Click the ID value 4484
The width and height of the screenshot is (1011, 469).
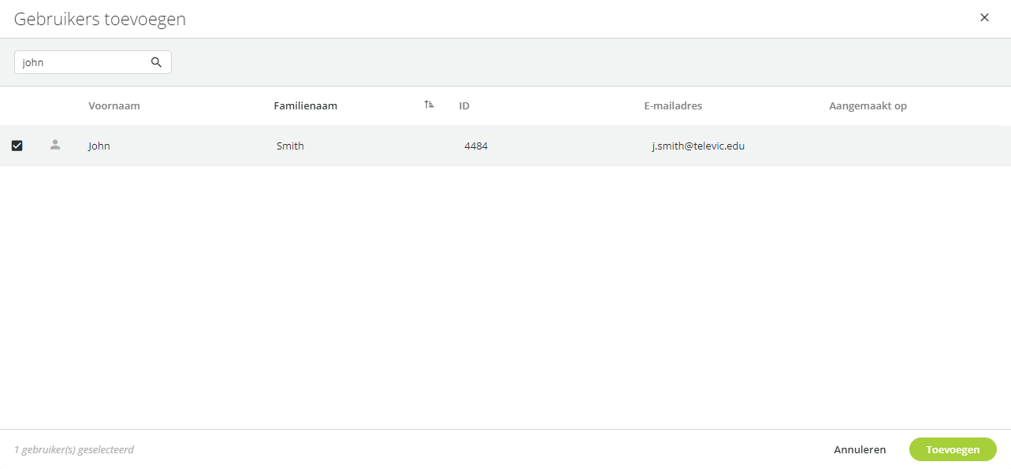(476, 146)
